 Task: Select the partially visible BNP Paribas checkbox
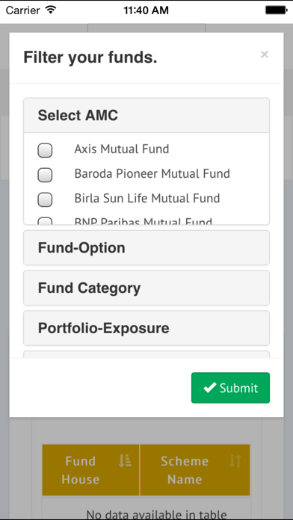tap(45, 220)
